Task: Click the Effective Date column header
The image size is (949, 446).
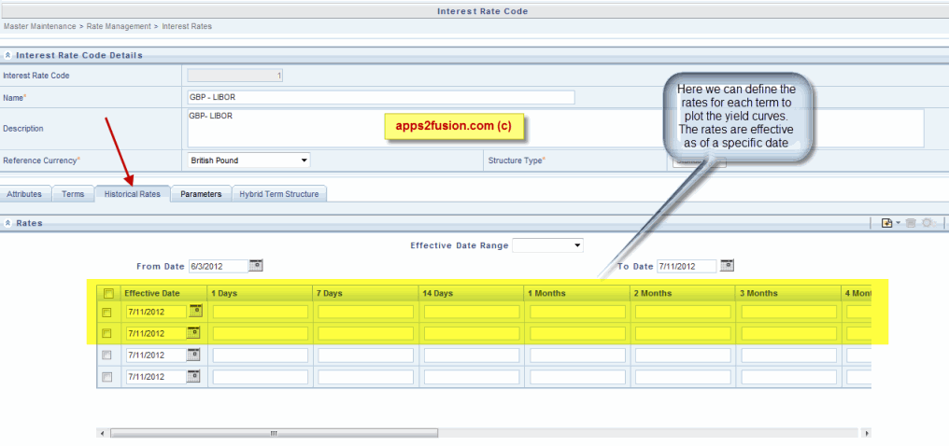Action: (x=164, y=293)
